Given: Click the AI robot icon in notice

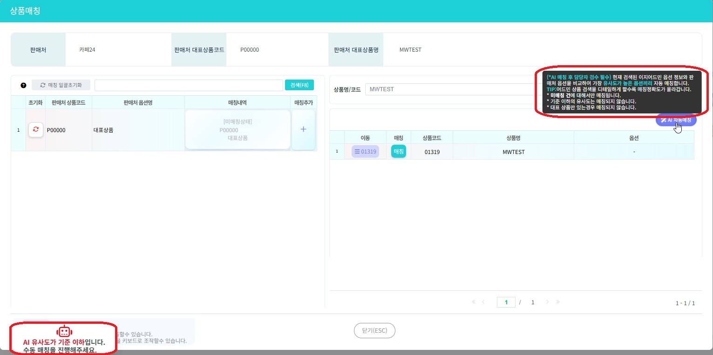Looking at the screenshot, I should [64, 331].
